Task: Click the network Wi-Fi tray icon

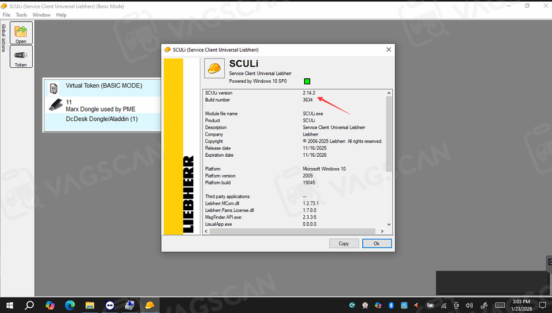Action: (x=443, y=306)
